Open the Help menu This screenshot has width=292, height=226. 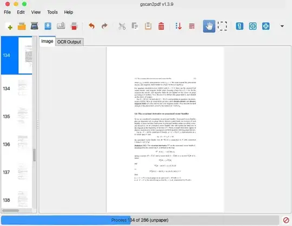(x=69, y=12)
